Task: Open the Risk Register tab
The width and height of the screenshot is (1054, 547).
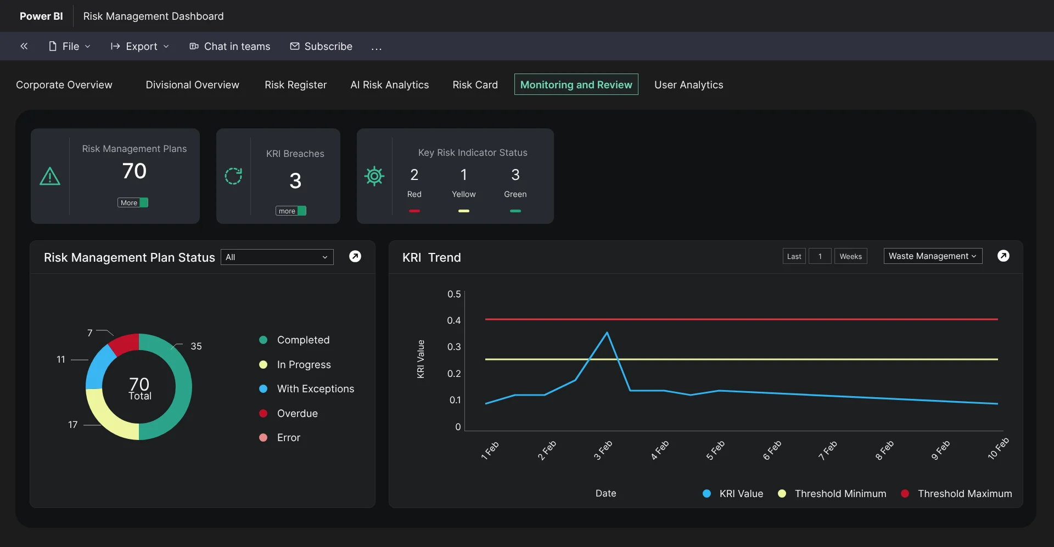Action: (295, 84)
